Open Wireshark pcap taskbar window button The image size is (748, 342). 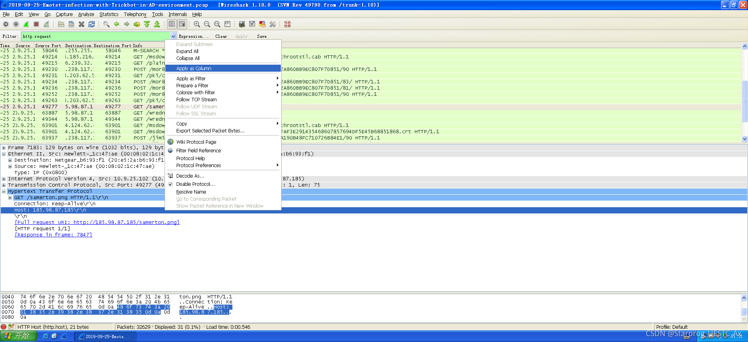105,337
